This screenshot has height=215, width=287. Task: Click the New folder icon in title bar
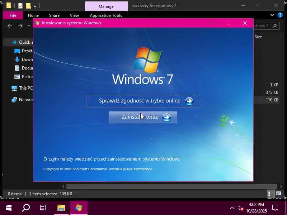coord(28,6)
